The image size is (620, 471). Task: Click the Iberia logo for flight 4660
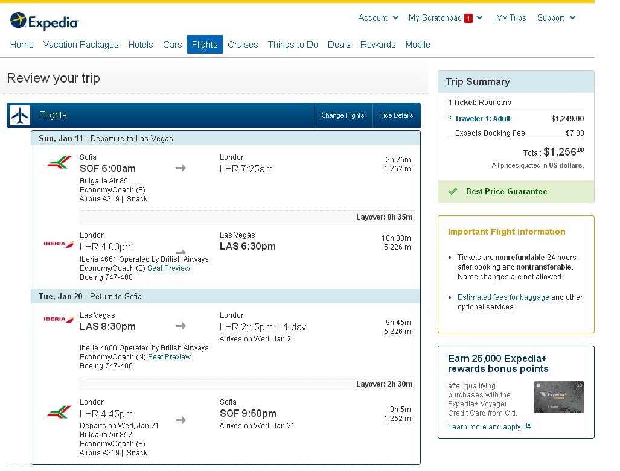pos(59,319)
